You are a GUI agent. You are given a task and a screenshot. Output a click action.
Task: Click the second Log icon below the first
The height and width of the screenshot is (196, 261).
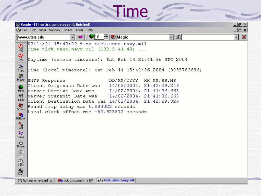pos(21,57)
